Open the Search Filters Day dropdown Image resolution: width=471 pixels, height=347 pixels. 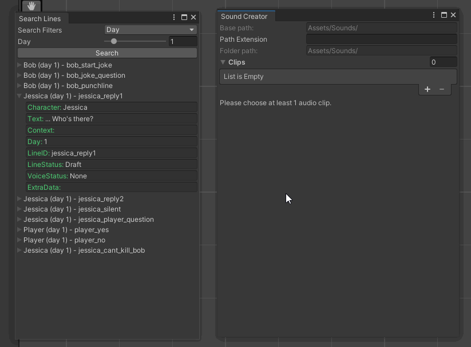[x=150, y=29]
